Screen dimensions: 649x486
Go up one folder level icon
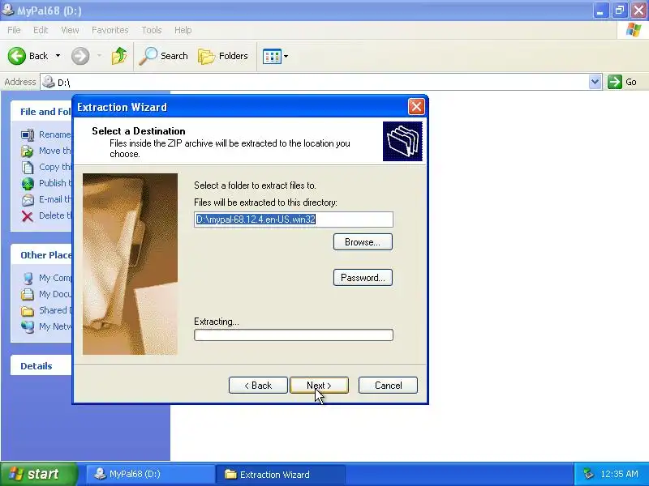coord(119,56)
